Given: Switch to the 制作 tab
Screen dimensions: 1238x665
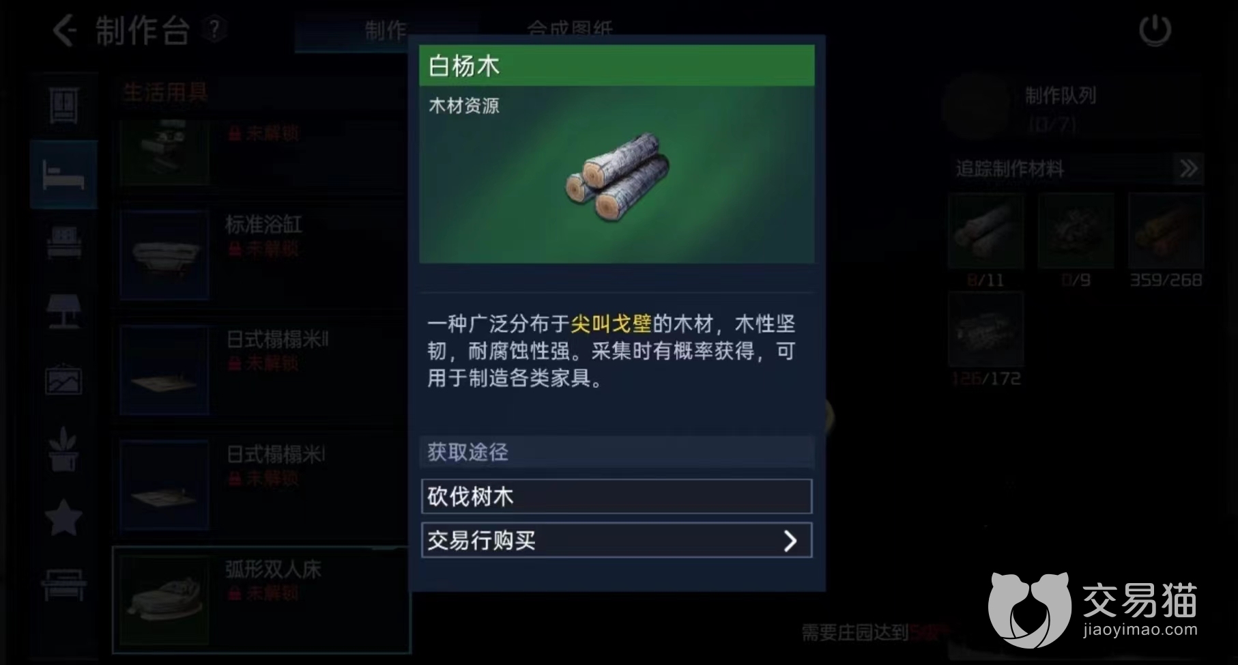Looking at the screenshot, I should 386,31.
